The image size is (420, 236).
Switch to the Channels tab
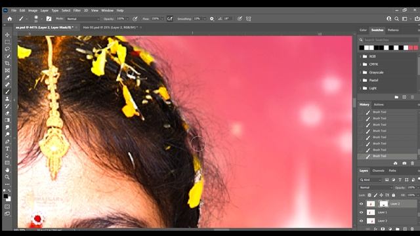coord(378,170)
